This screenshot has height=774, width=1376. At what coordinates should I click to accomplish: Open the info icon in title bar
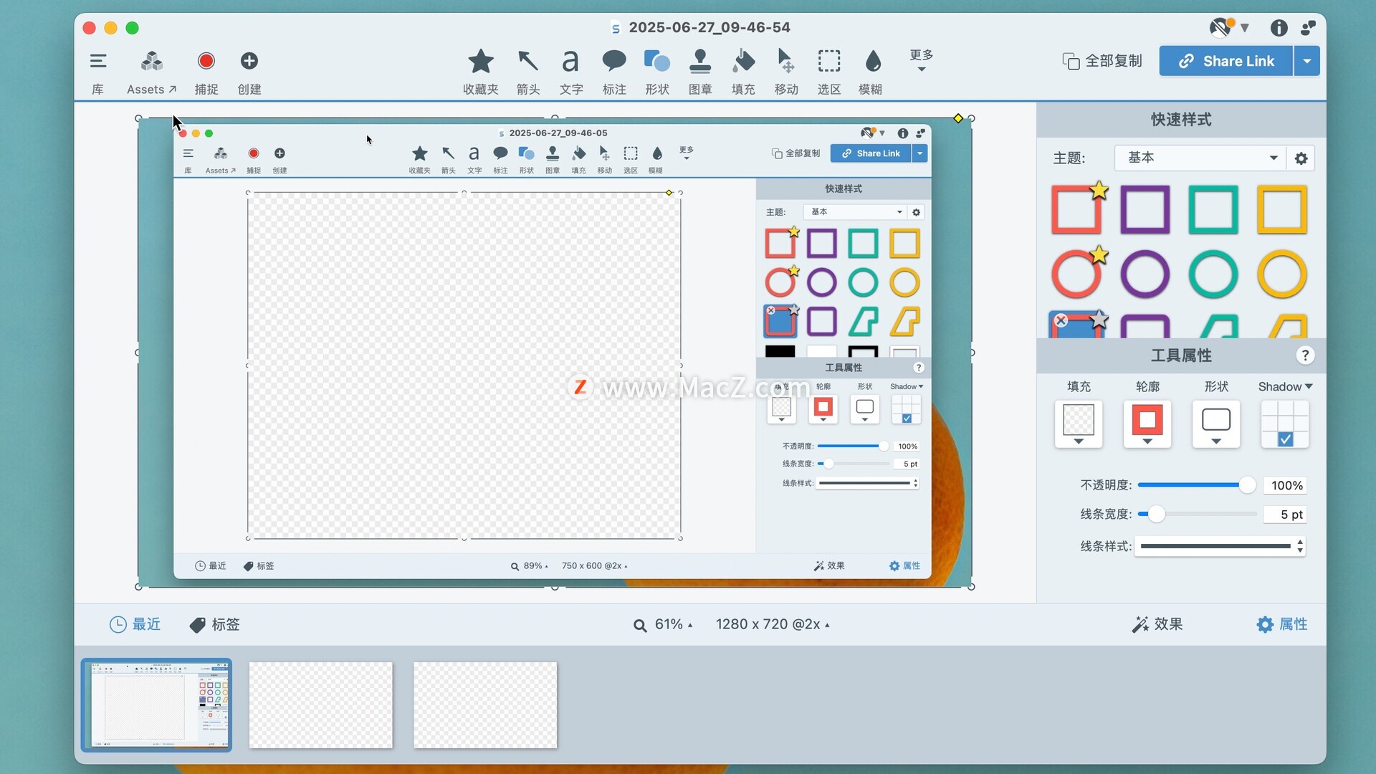pos(1279,28)
